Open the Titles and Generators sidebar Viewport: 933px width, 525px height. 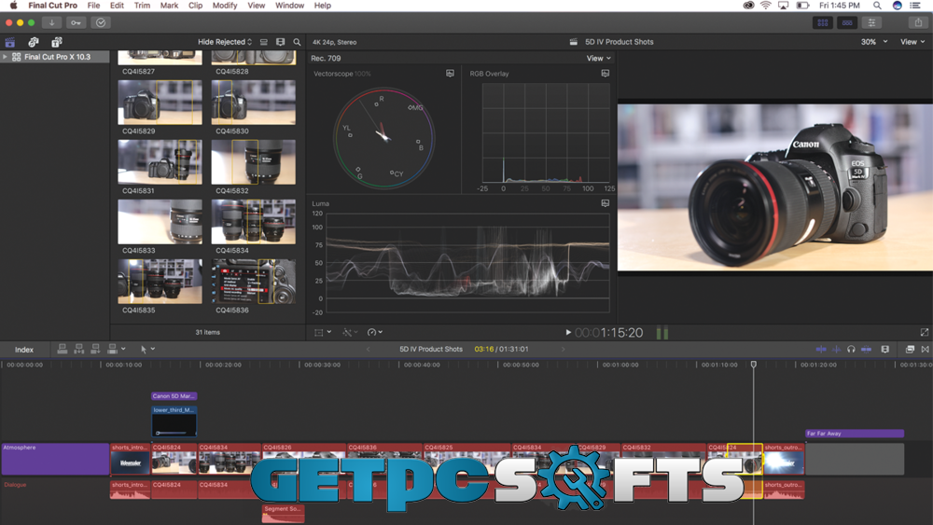pyautogui.click(x=57, y=42)
